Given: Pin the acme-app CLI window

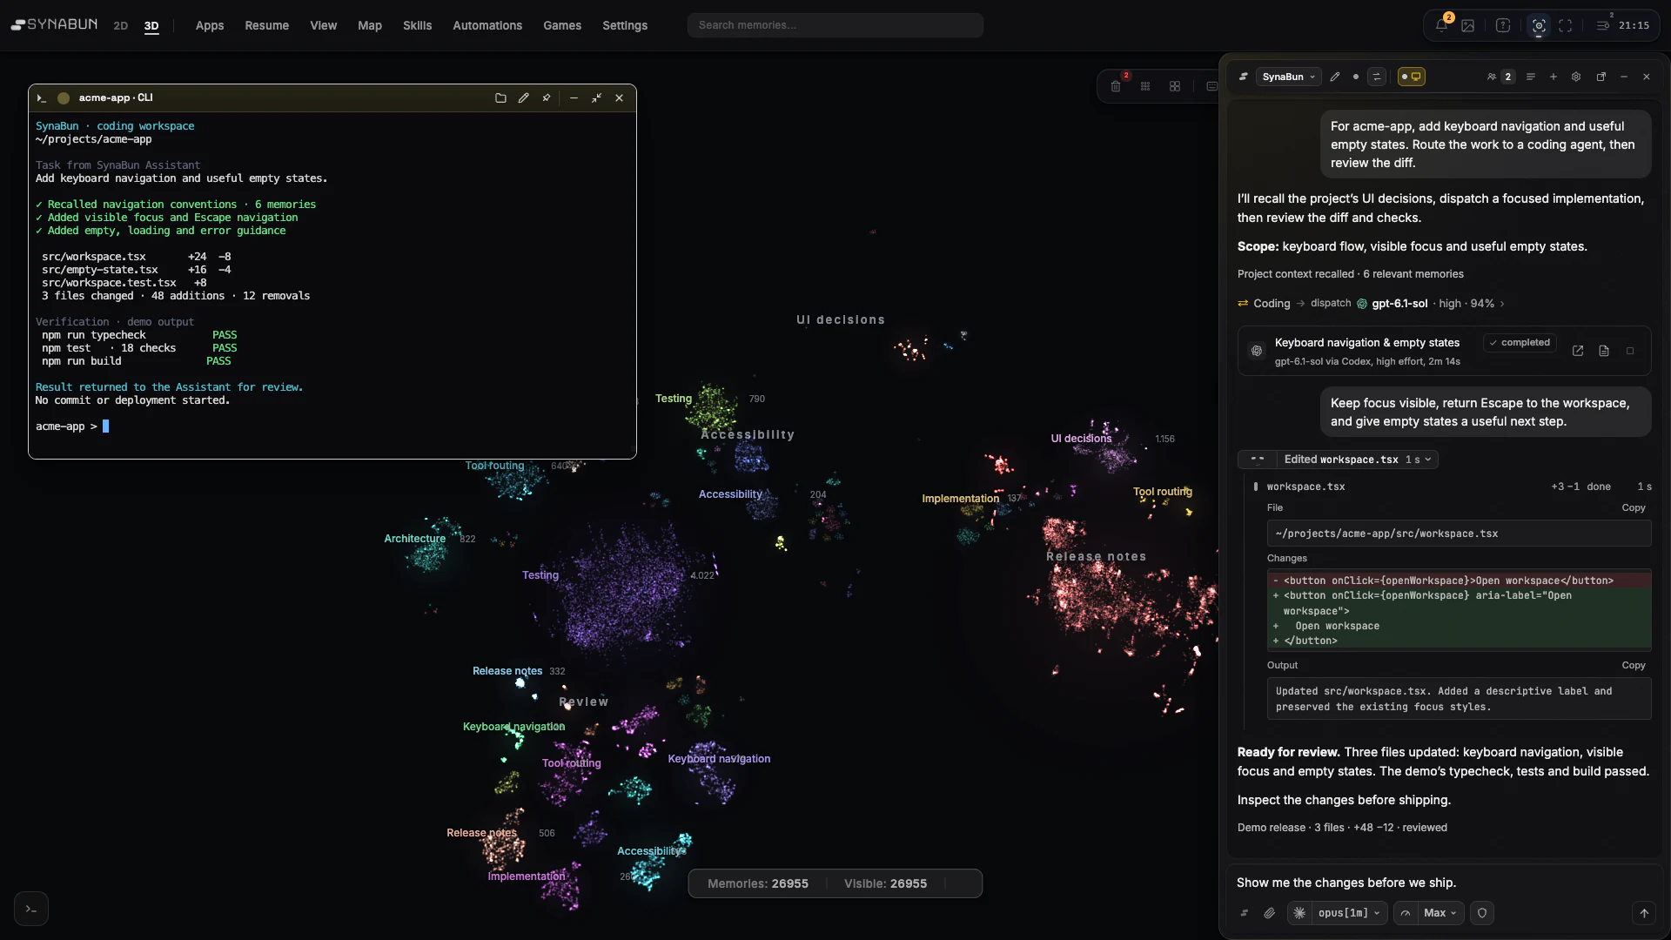Looking at the screenshot, I should pos(547,98).
